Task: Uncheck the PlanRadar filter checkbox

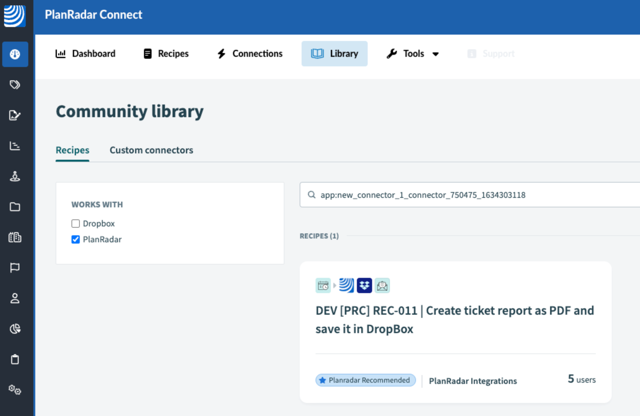Action: 76,239
